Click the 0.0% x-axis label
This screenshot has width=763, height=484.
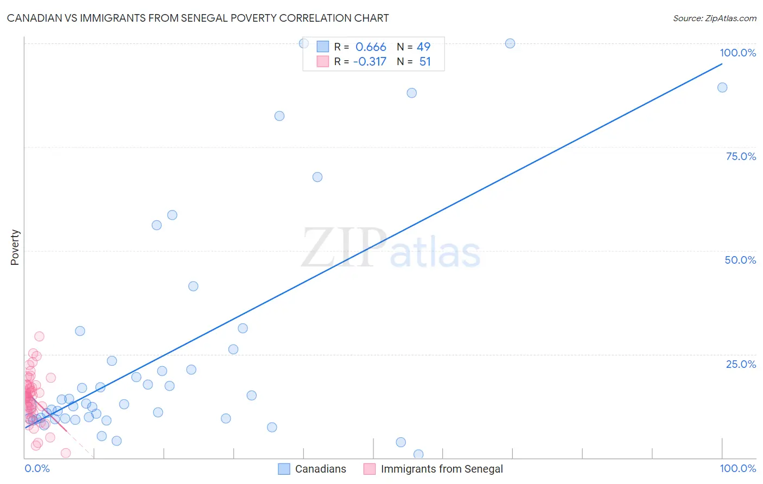coord(37,468)
